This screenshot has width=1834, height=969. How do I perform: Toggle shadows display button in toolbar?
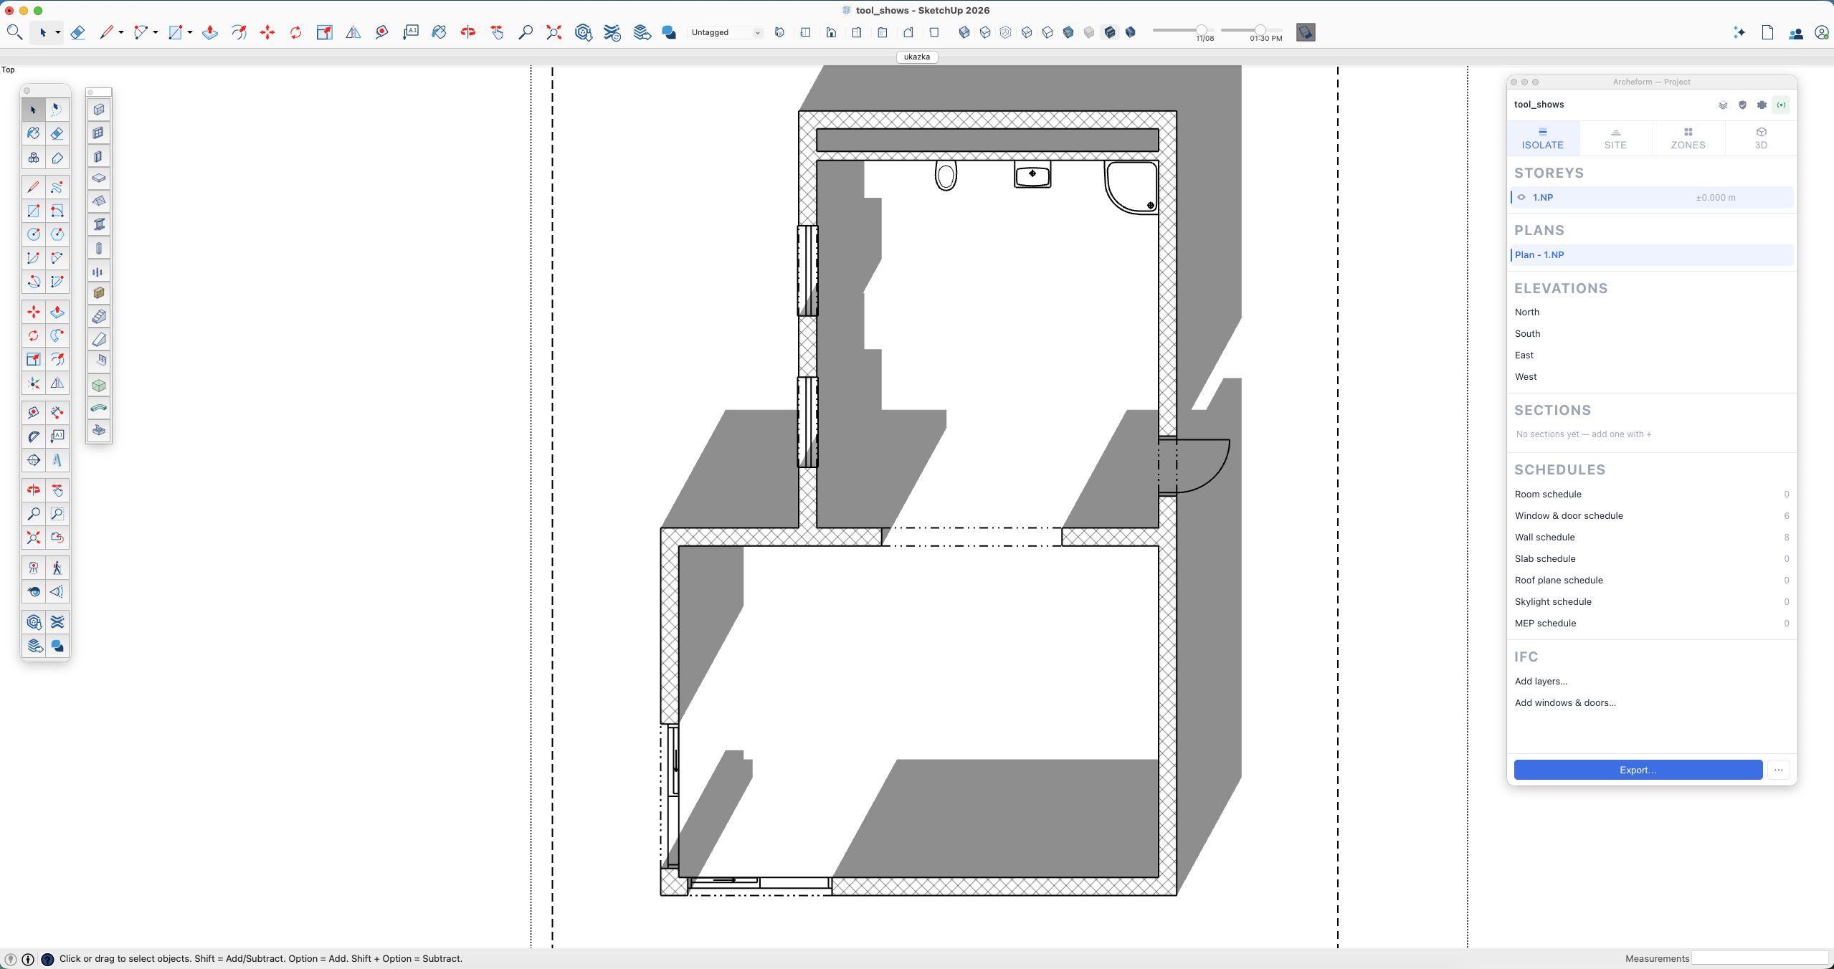point(1306,32)
